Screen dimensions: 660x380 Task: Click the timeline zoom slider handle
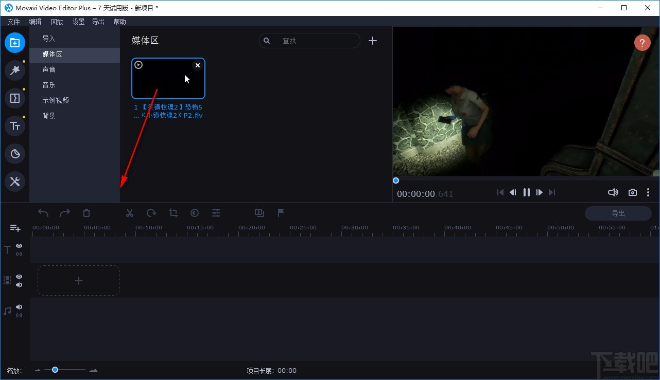coord(55,370)
